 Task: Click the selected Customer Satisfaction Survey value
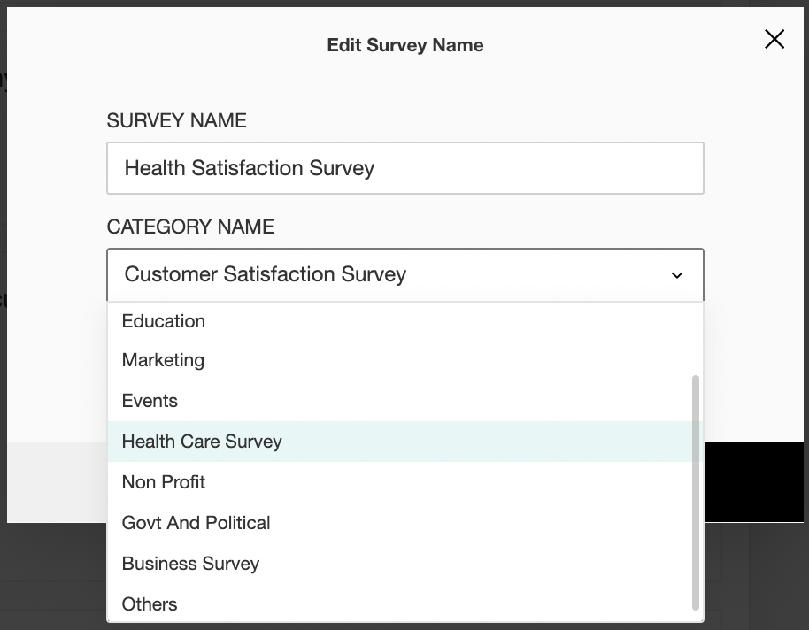[266, 274]
